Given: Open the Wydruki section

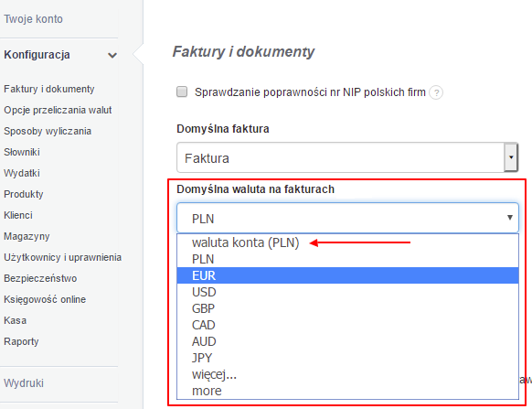Looking at the screenshot, I should [x=24, y=383].
